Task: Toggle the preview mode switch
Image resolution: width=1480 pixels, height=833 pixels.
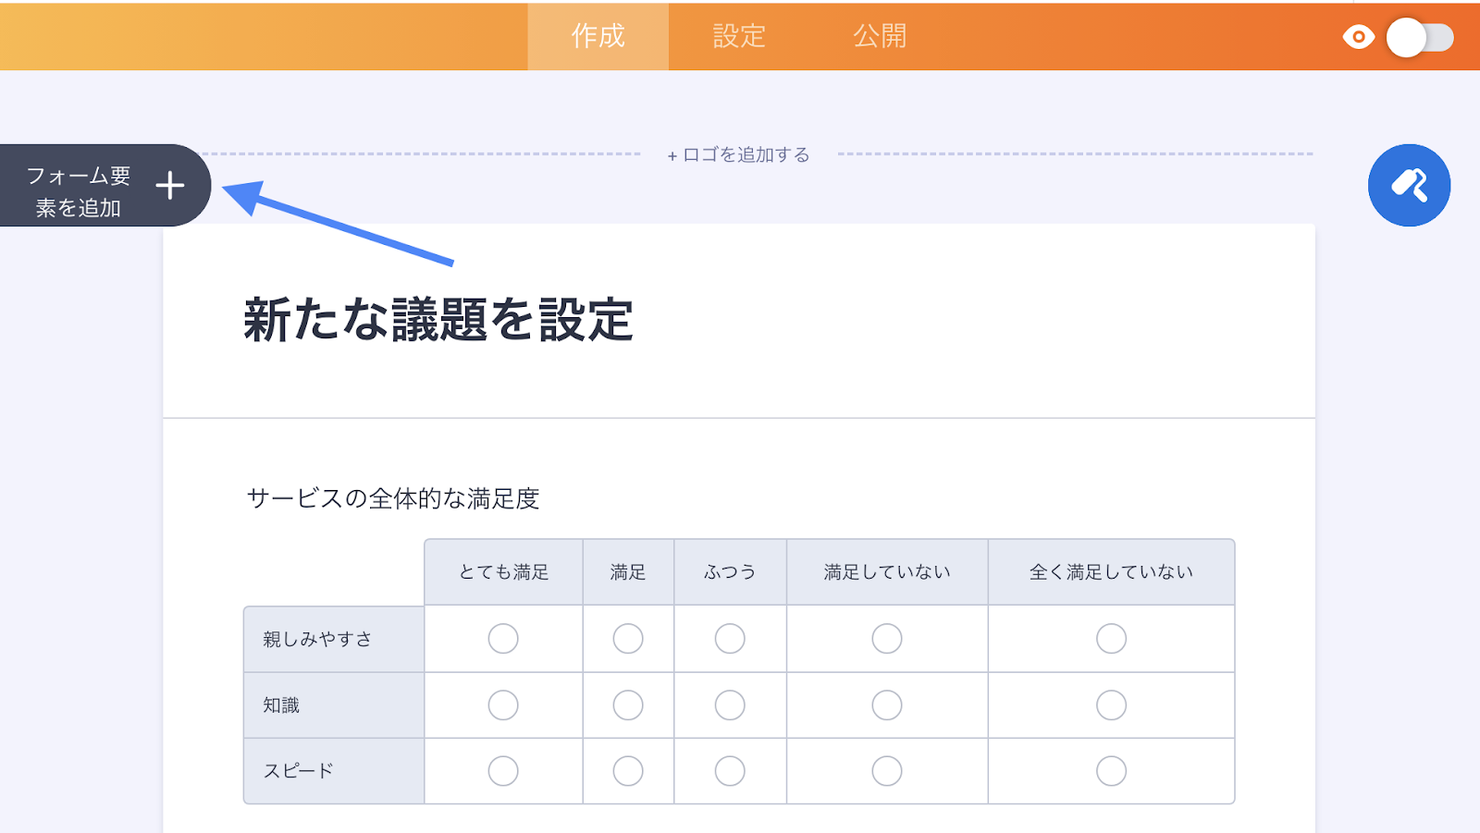Action: [1420, 38]
